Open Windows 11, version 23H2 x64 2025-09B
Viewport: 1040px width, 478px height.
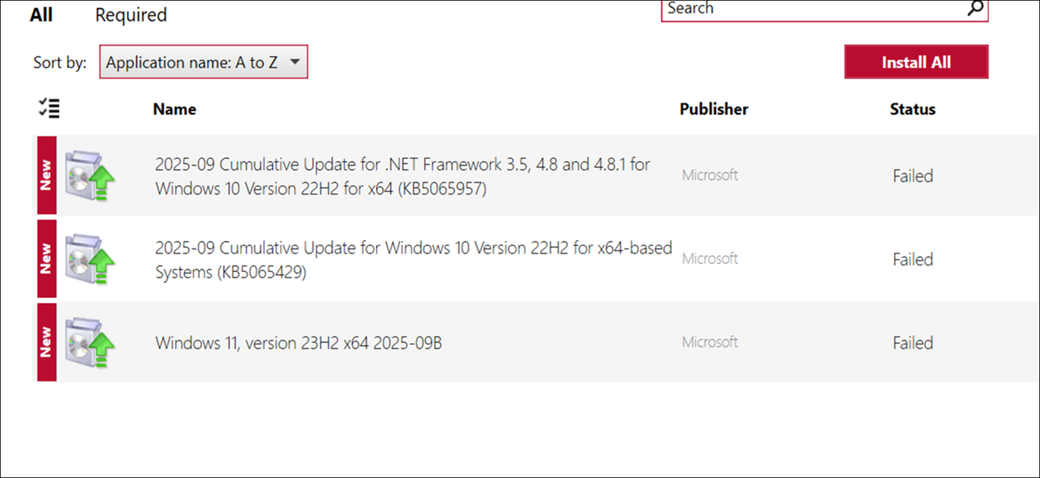299,343
